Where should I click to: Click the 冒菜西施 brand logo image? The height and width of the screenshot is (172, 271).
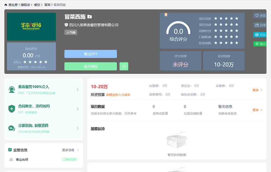31,27
